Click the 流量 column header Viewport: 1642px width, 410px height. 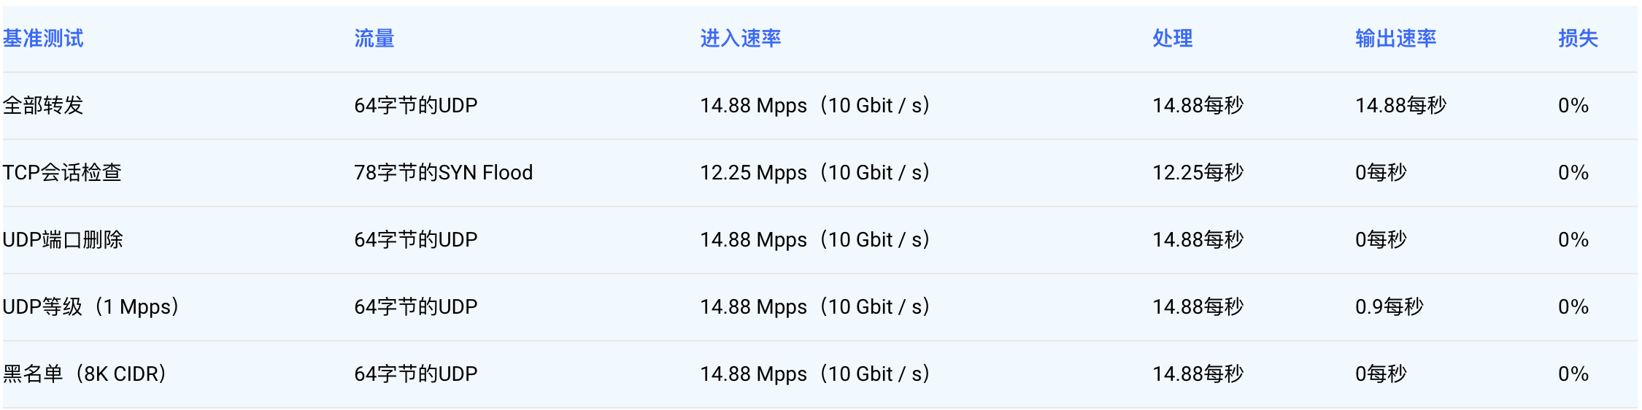374,38
